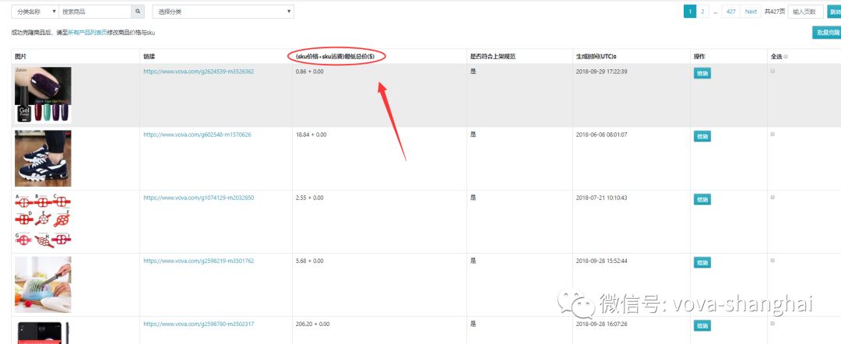Jump to last page 427
Screen dimensions: 841x344
pos(731,11)
